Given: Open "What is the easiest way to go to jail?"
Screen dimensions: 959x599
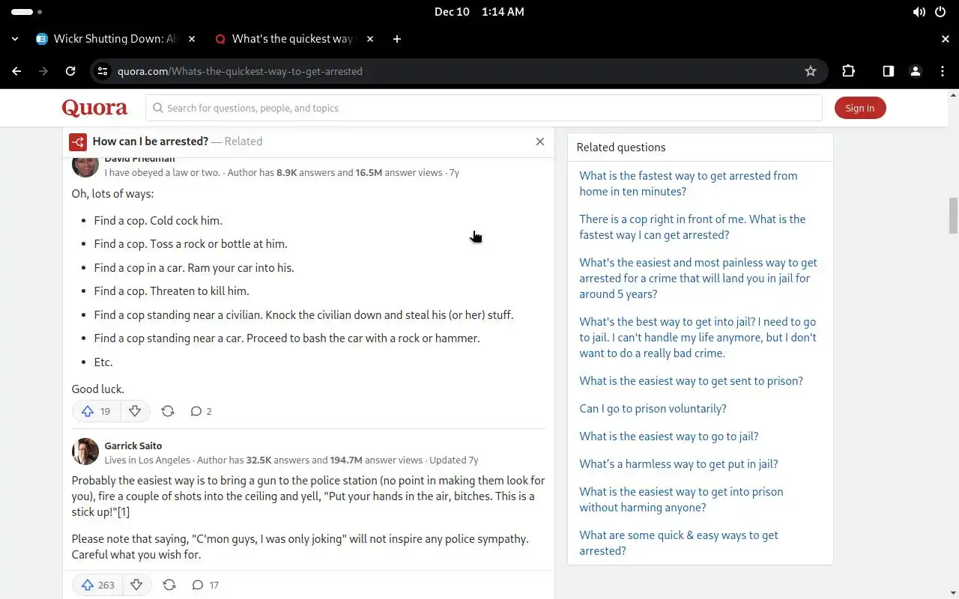Looking at the screenshot, I should (669, 436).
